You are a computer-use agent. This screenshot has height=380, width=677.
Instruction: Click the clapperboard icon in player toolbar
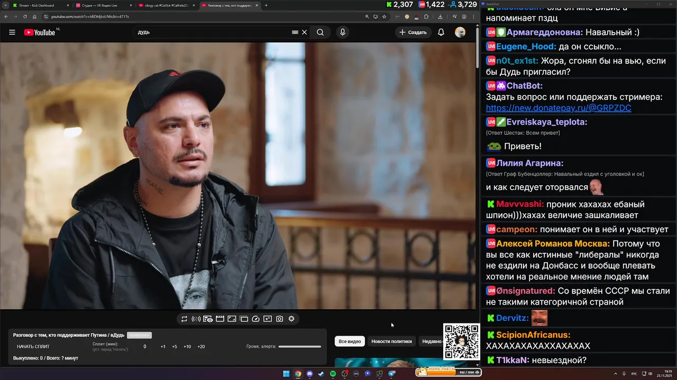[220, 319]
